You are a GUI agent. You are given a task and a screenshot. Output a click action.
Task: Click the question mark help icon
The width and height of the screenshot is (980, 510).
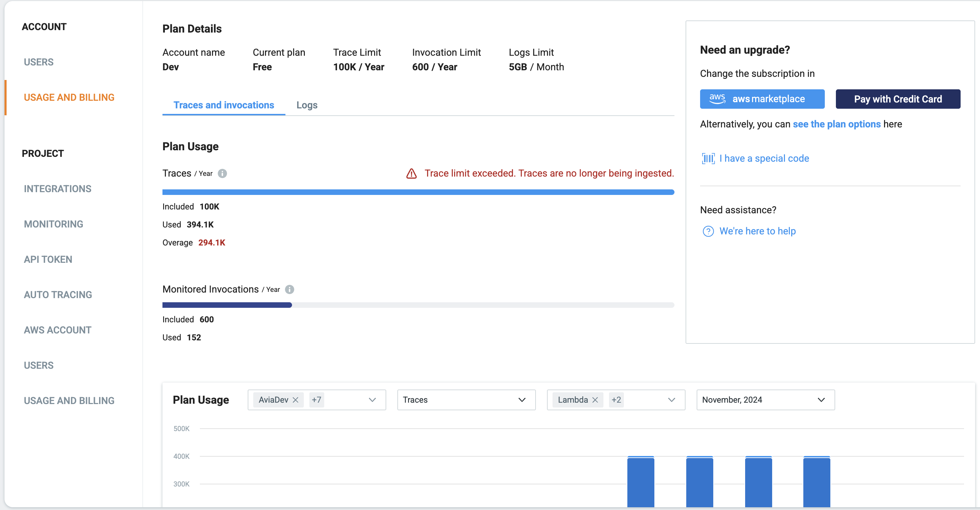pos(708,231)
